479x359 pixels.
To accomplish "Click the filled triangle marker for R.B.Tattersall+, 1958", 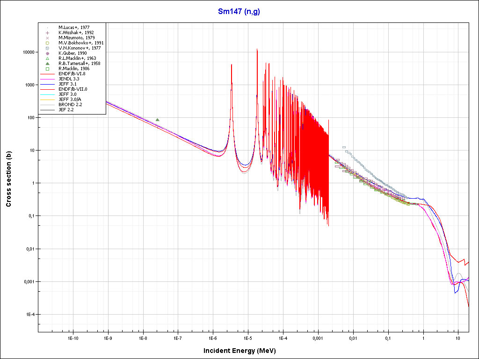I will [48, 64].
